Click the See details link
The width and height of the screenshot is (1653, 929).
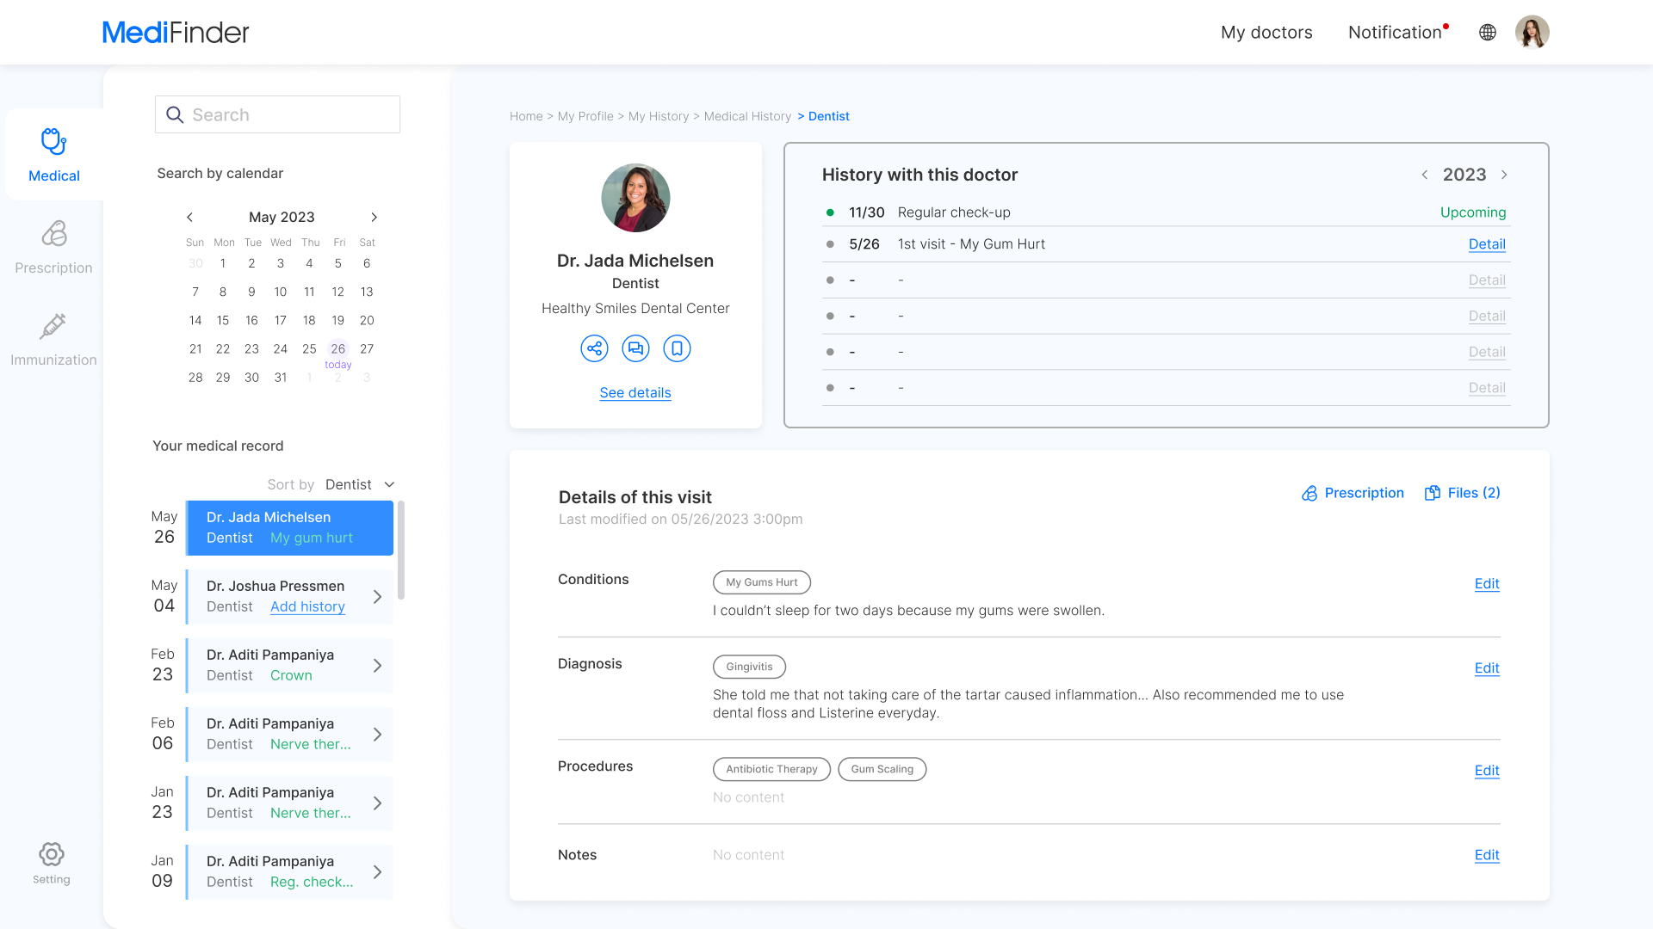click(x=635, y=393)
